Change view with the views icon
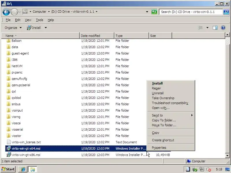The width and height of the screenshot is (231, 173). pyautogui.click(x=200, y=28)
